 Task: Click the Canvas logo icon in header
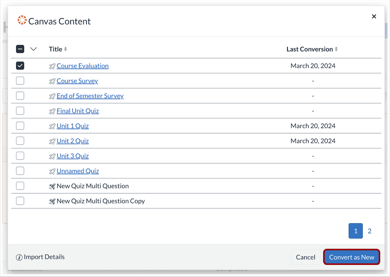[22, 20]
